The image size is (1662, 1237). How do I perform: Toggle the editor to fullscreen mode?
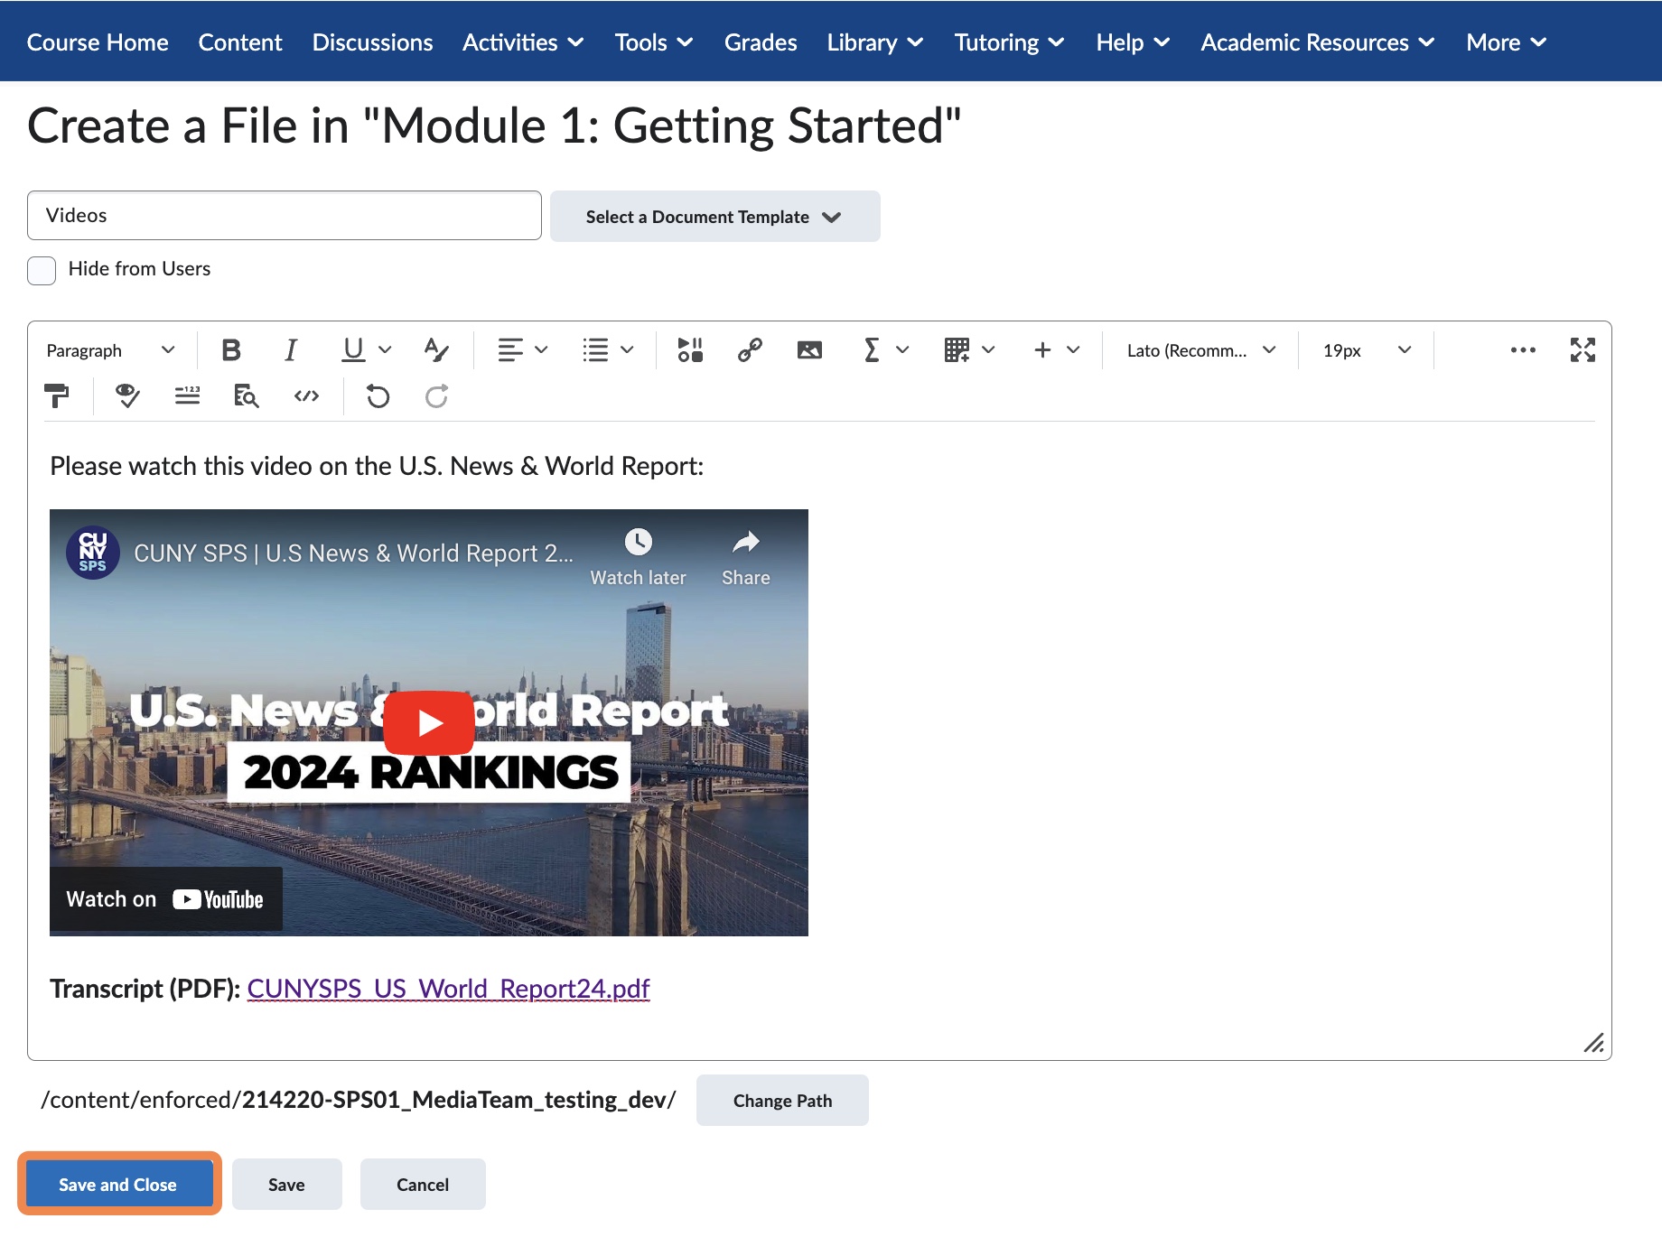(1582, 349)
